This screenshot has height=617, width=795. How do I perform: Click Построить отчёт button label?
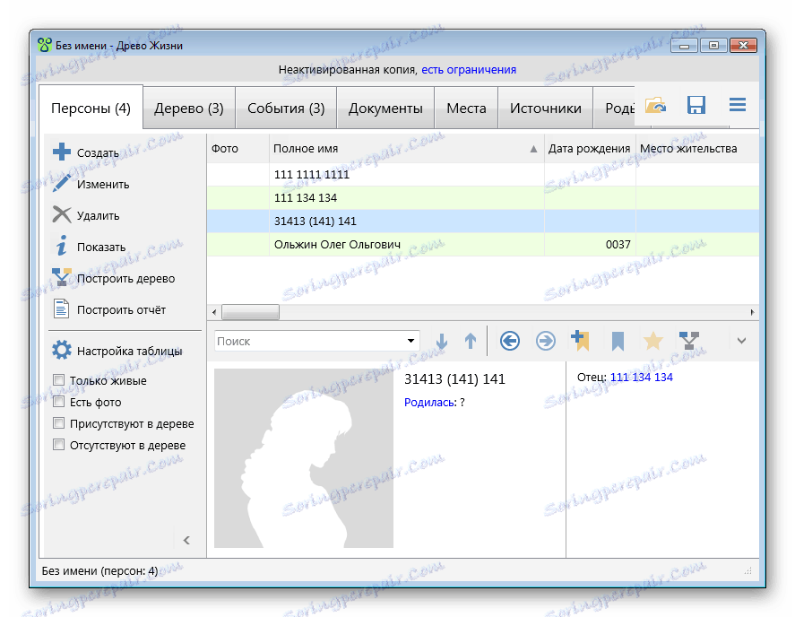coord(121,309)
